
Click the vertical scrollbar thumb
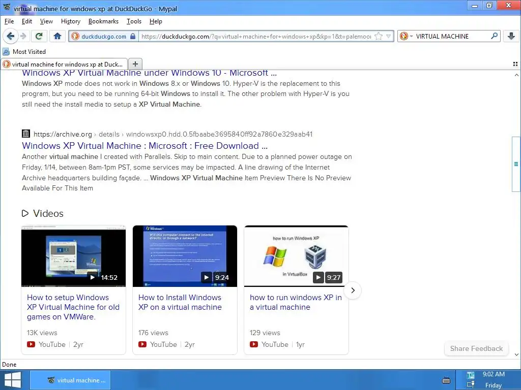(x=516, y=164)
